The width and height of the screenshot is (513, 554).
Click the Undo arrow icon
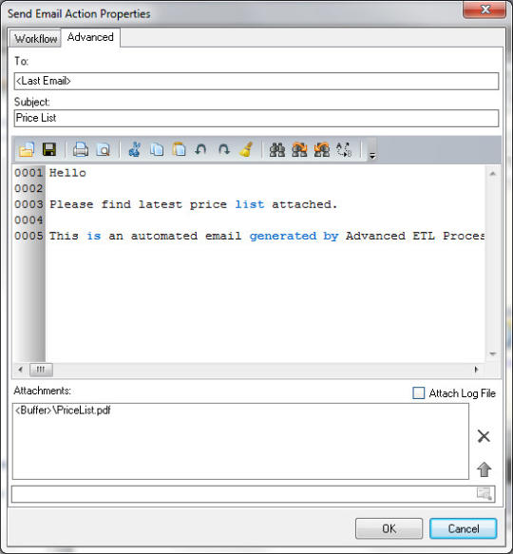[201, 149]
